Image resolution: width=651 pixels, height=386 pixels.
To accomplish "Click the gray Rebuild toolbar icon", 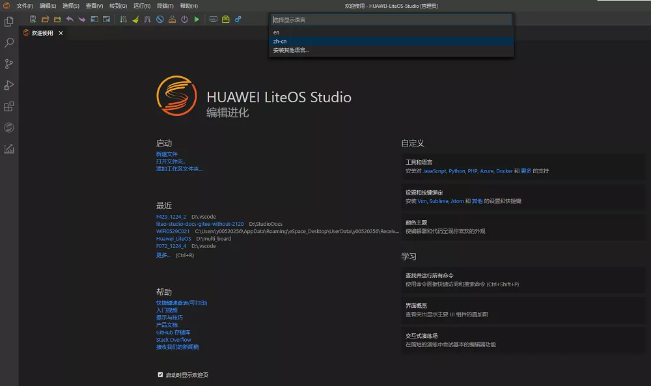I will pyautogui.click(x=147, y=19).
